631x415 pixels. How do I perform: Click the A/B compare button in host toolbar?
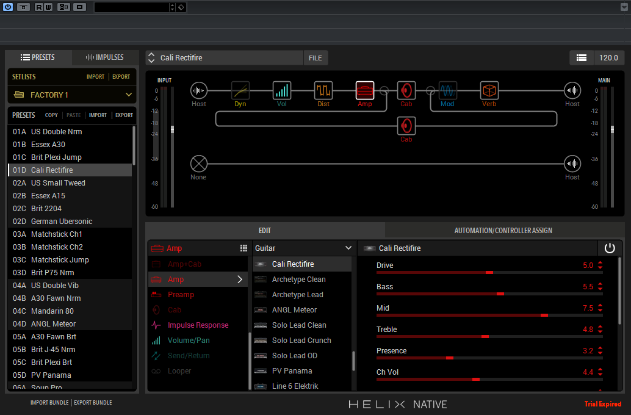(63, 7)
